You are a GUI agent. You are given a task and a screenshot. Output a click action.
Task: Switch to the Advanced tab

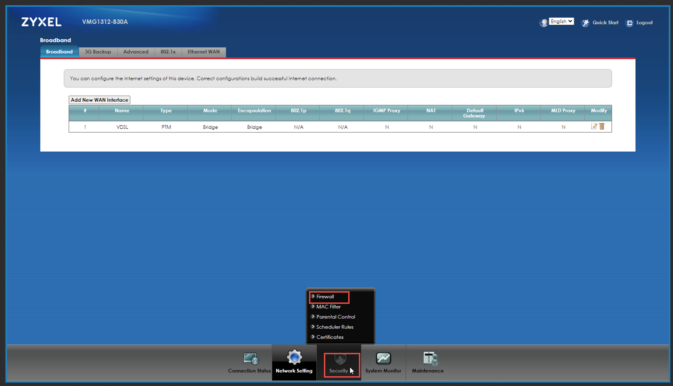click(136, 52)
